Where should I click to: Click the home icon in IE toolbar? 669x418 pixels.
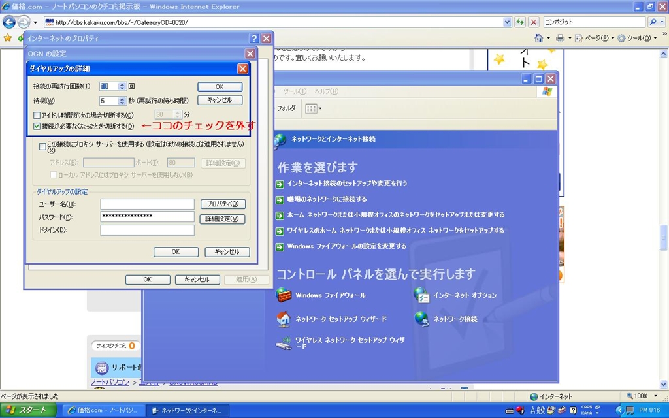coord(539,38)
